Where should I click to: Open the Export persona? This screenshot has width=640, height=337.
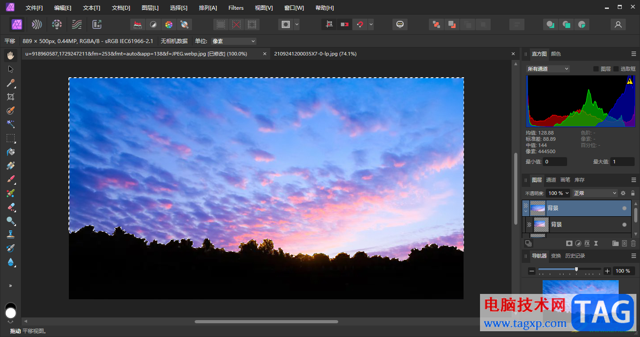coord(97,24)
